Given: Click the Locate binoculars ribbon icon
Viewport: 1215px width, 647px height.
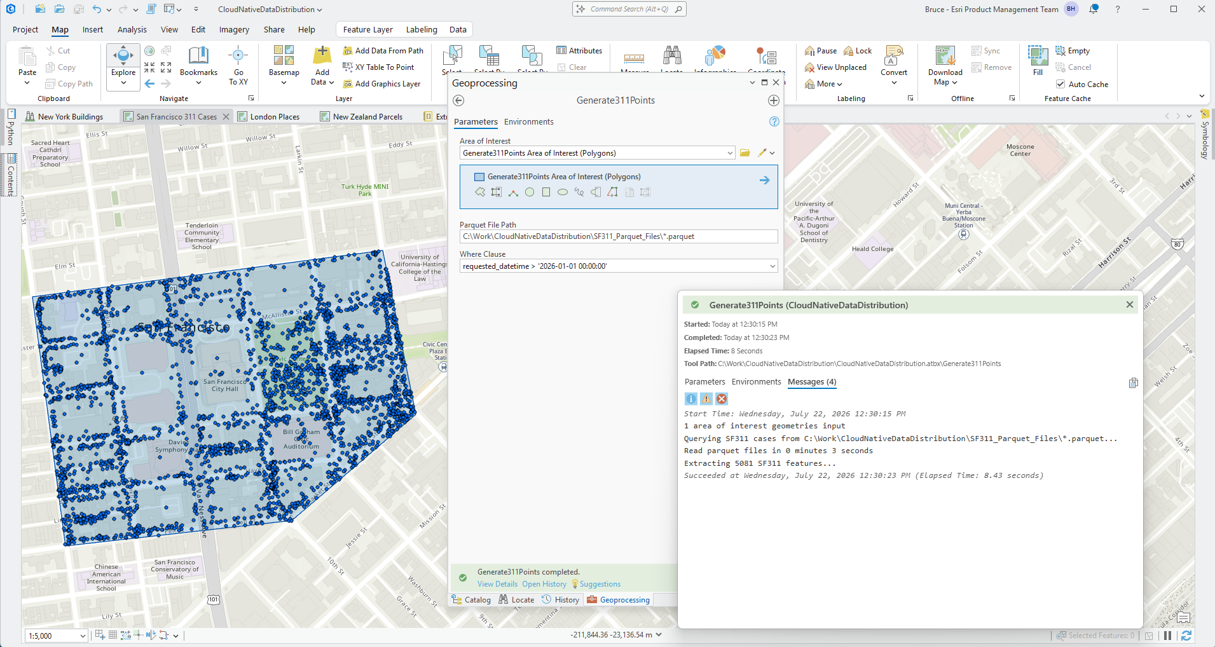Looking at the screenshot, I should 672,57.
